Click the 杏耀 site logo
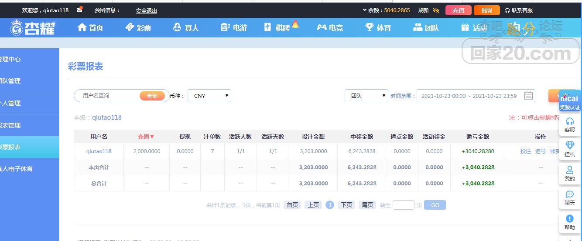 [33, 28]
